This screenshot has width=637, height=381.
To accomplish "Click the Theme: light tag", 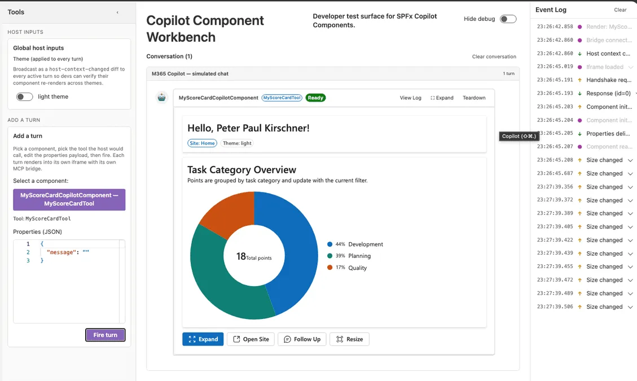I will click(237, 143).
